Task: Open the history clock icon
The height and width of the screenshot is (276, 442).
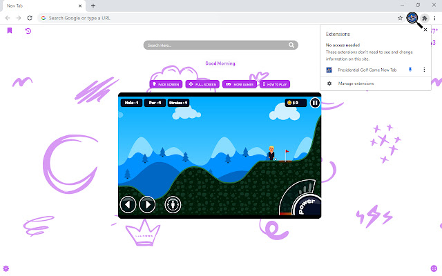Action: pos(28,30)
